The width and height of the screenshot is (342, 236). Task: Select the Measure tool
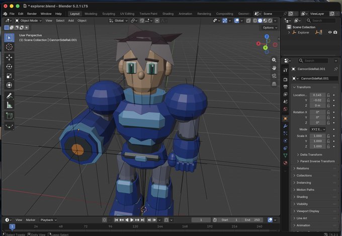9,105
